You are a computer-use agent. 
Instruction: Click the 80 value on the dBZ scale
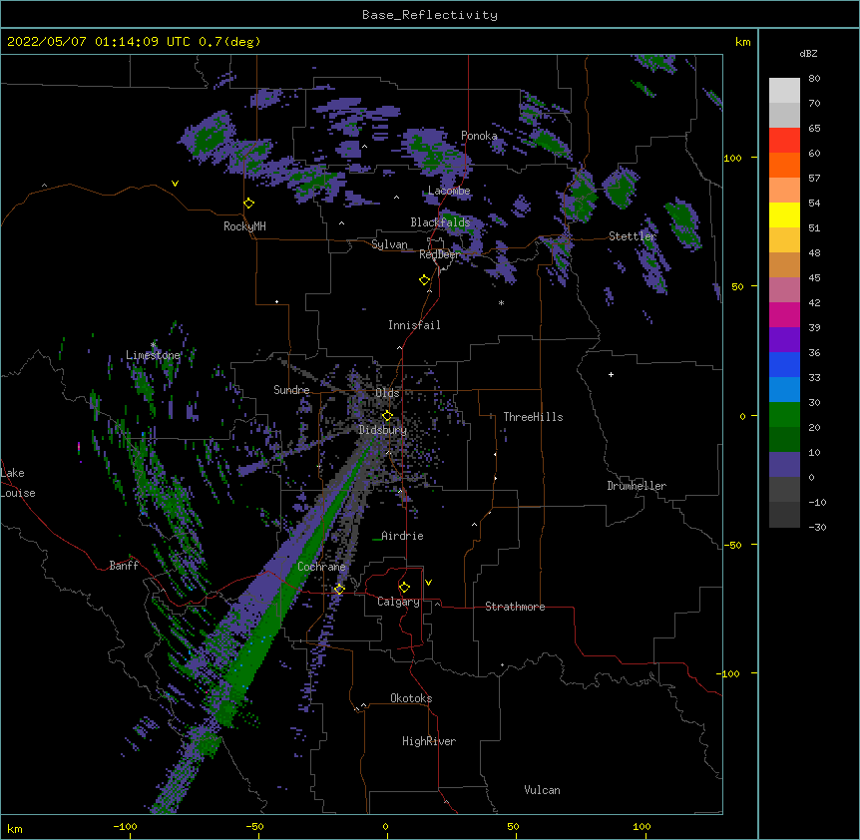tap(814, 79)
